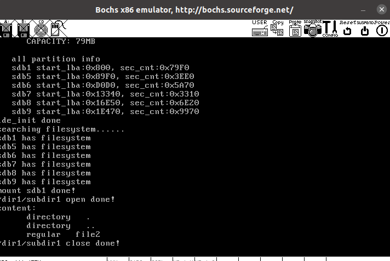This screenshot has width=390, height=261.
Task: Click the sdb5 start_lba:0x89F0 line
Action: pyautogui.click(x=103, y=76)
